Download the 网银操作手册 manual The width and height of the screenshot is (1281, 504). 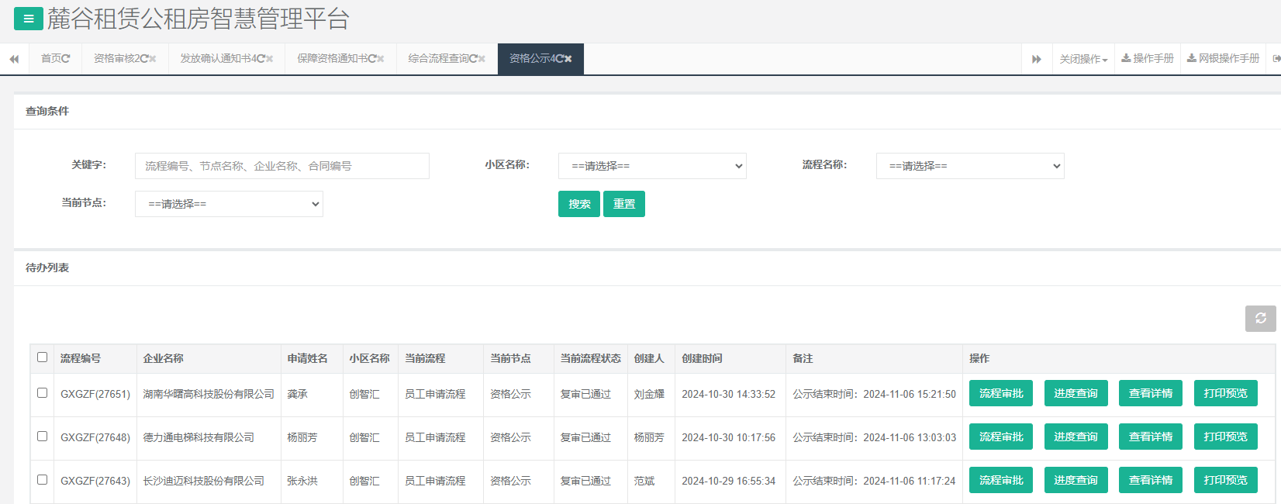pyautogui.click(x=1223, y=59)
